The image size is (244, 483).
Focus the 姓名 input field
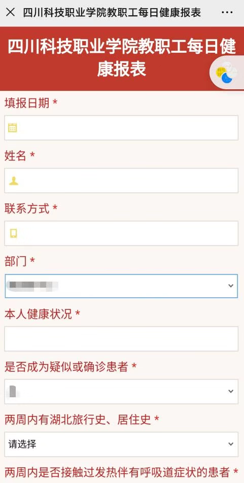121,181
